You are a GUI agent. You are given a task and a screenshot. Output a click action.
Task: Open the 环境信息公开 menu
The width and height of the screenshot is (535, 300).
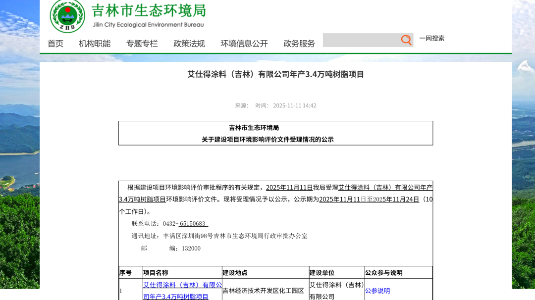(x=244, y=44)
